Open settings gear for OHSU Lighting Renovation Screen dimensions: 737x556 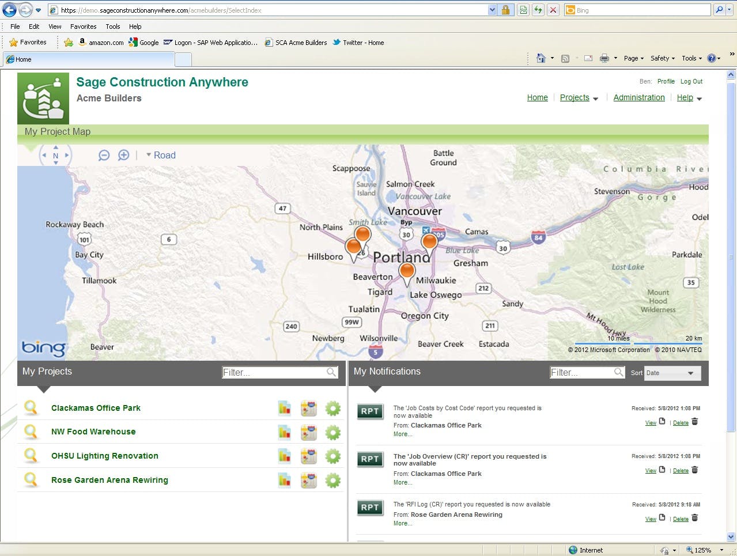click(333, 456)
